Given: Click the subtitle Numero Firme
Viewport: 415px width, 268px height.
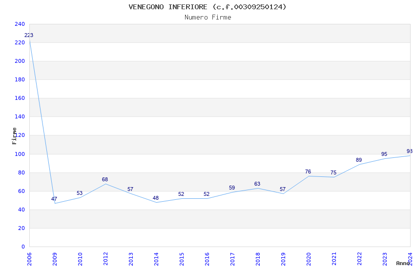Looking at the screenshot, I should (x=208, y=18).
